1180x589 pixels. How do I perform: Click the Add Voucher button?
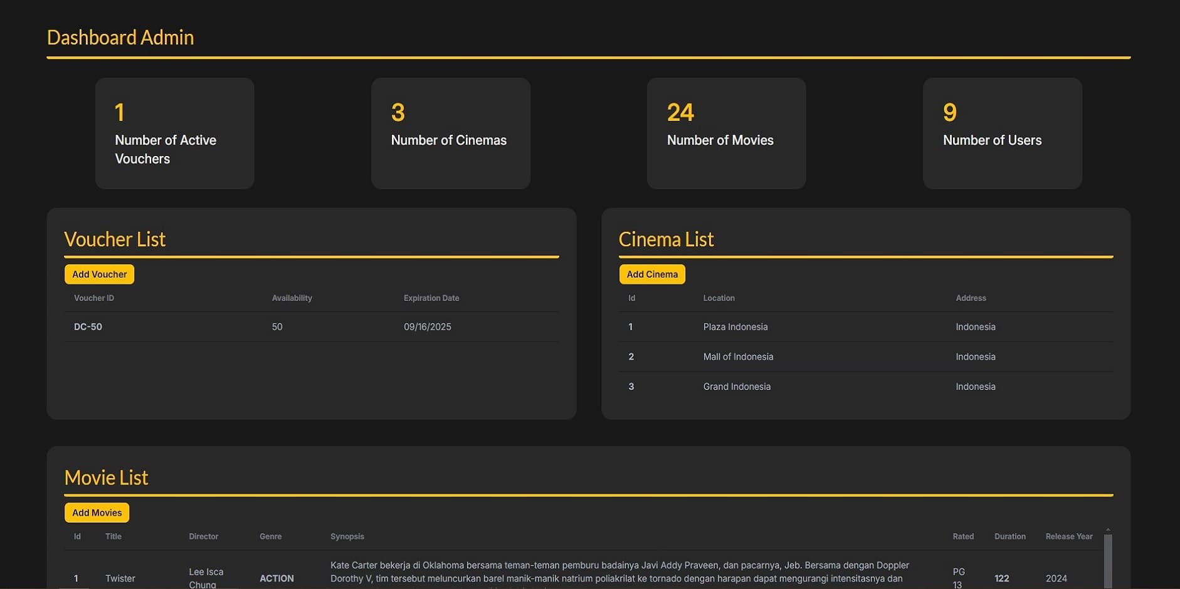(x=99, y=274)
